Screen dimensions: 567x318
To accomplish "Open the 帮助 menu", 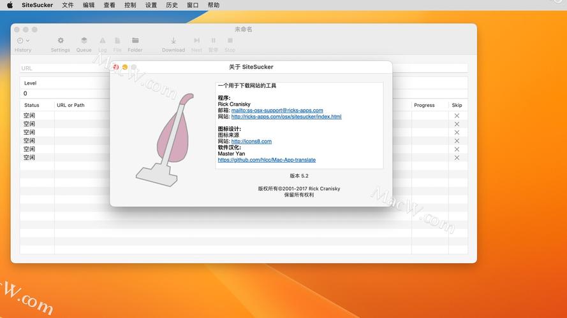I will pyautogui.click(x=214, y=5).
